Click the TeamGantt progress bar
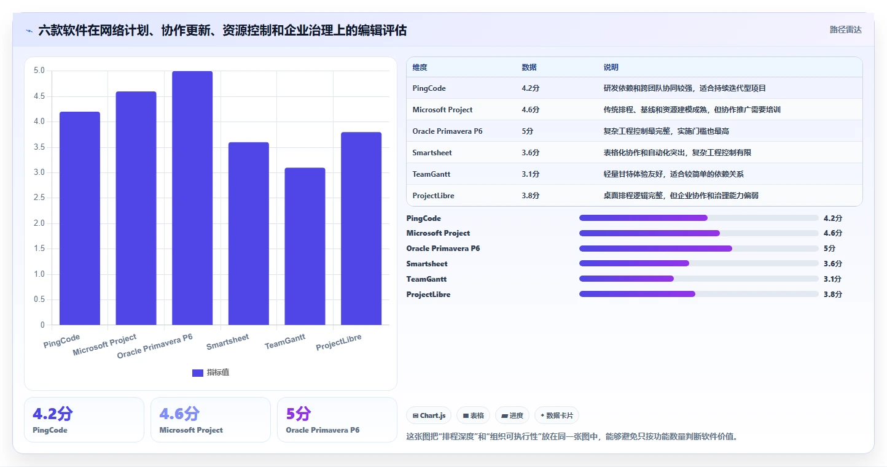 699,279
